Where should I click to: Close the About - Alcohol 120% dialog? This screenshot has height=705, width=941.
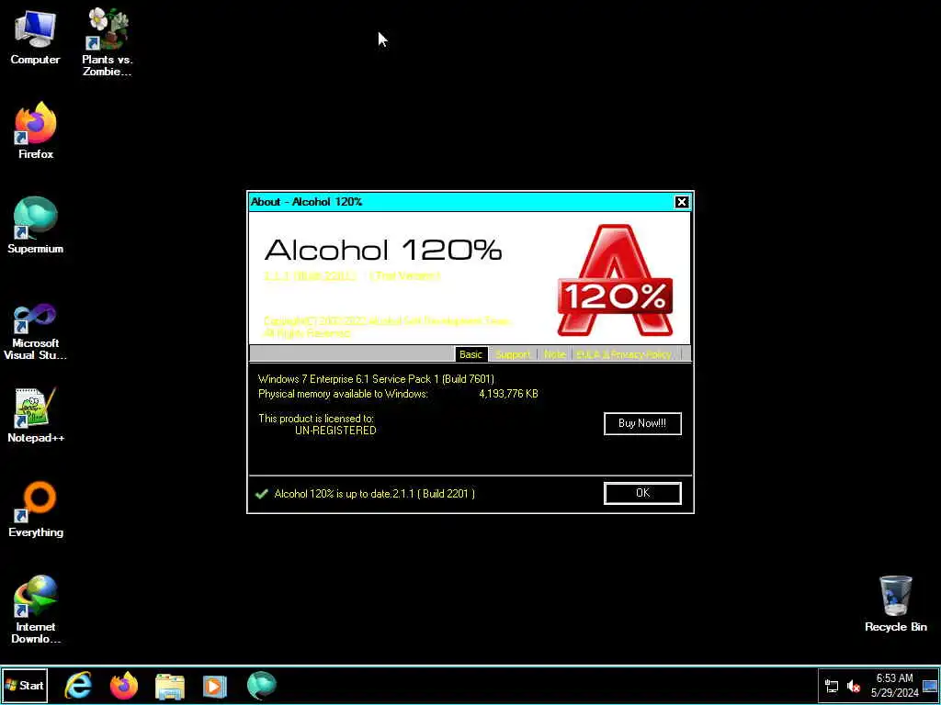[681, 202]
